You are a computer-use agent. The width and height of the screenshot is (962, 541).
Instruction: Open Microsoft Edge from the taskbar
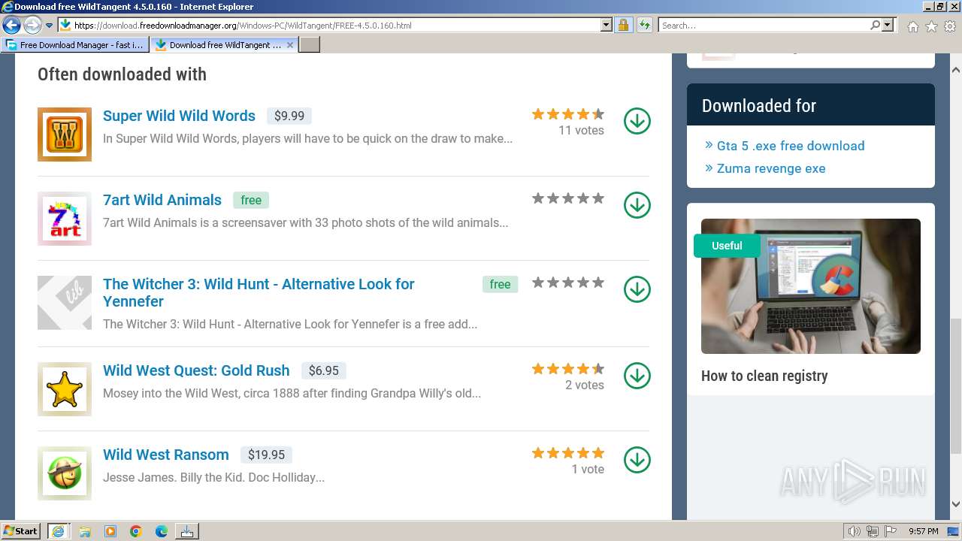point(162,531)
